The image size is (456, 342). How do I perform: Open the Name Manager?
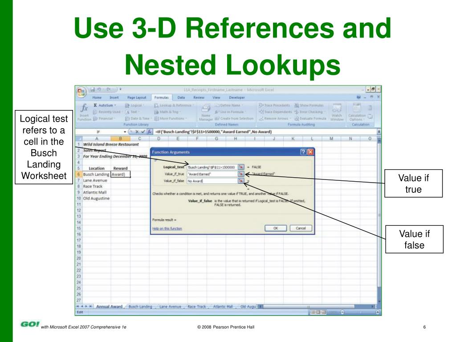tap(206, 112)
